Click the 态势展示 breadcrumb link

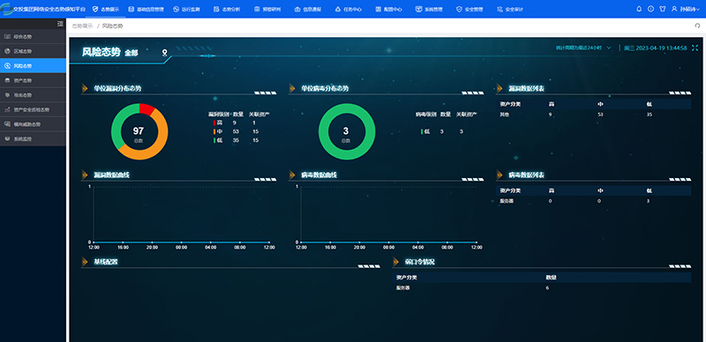point(82,26)
